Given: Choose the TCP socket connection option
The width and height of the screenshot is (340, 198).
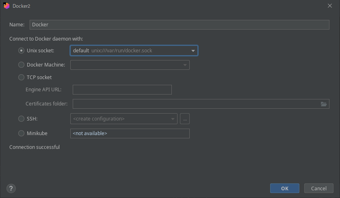Looking at the screenshot, I should 22,77.
